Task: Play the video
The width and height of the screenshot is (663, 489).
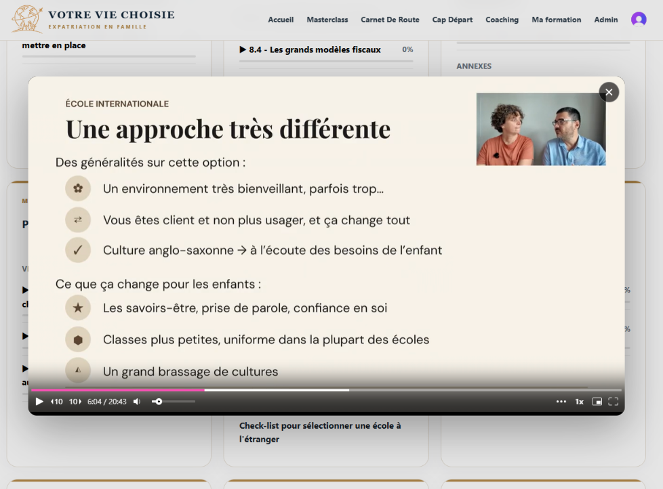Action: pos(39,402)
